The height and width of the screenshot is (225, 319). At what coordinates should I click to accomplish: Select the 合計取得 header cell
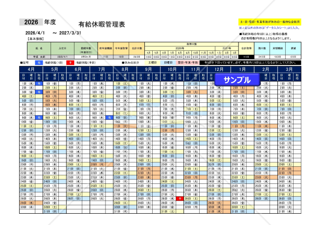[246, 48]
